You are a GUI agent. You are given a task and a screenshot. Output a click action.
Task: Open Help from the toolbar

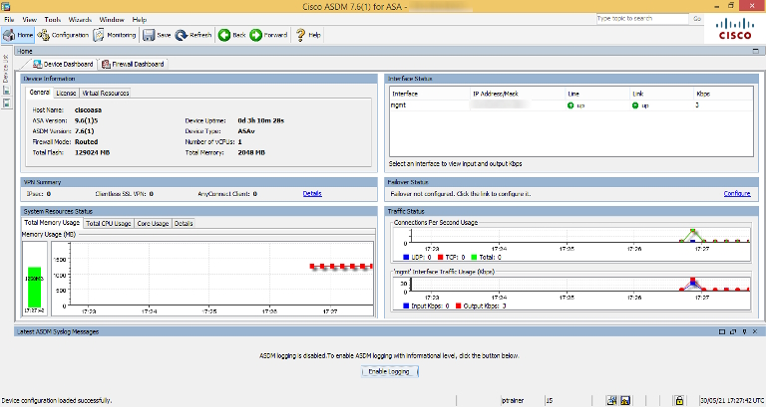coord(308,34)
